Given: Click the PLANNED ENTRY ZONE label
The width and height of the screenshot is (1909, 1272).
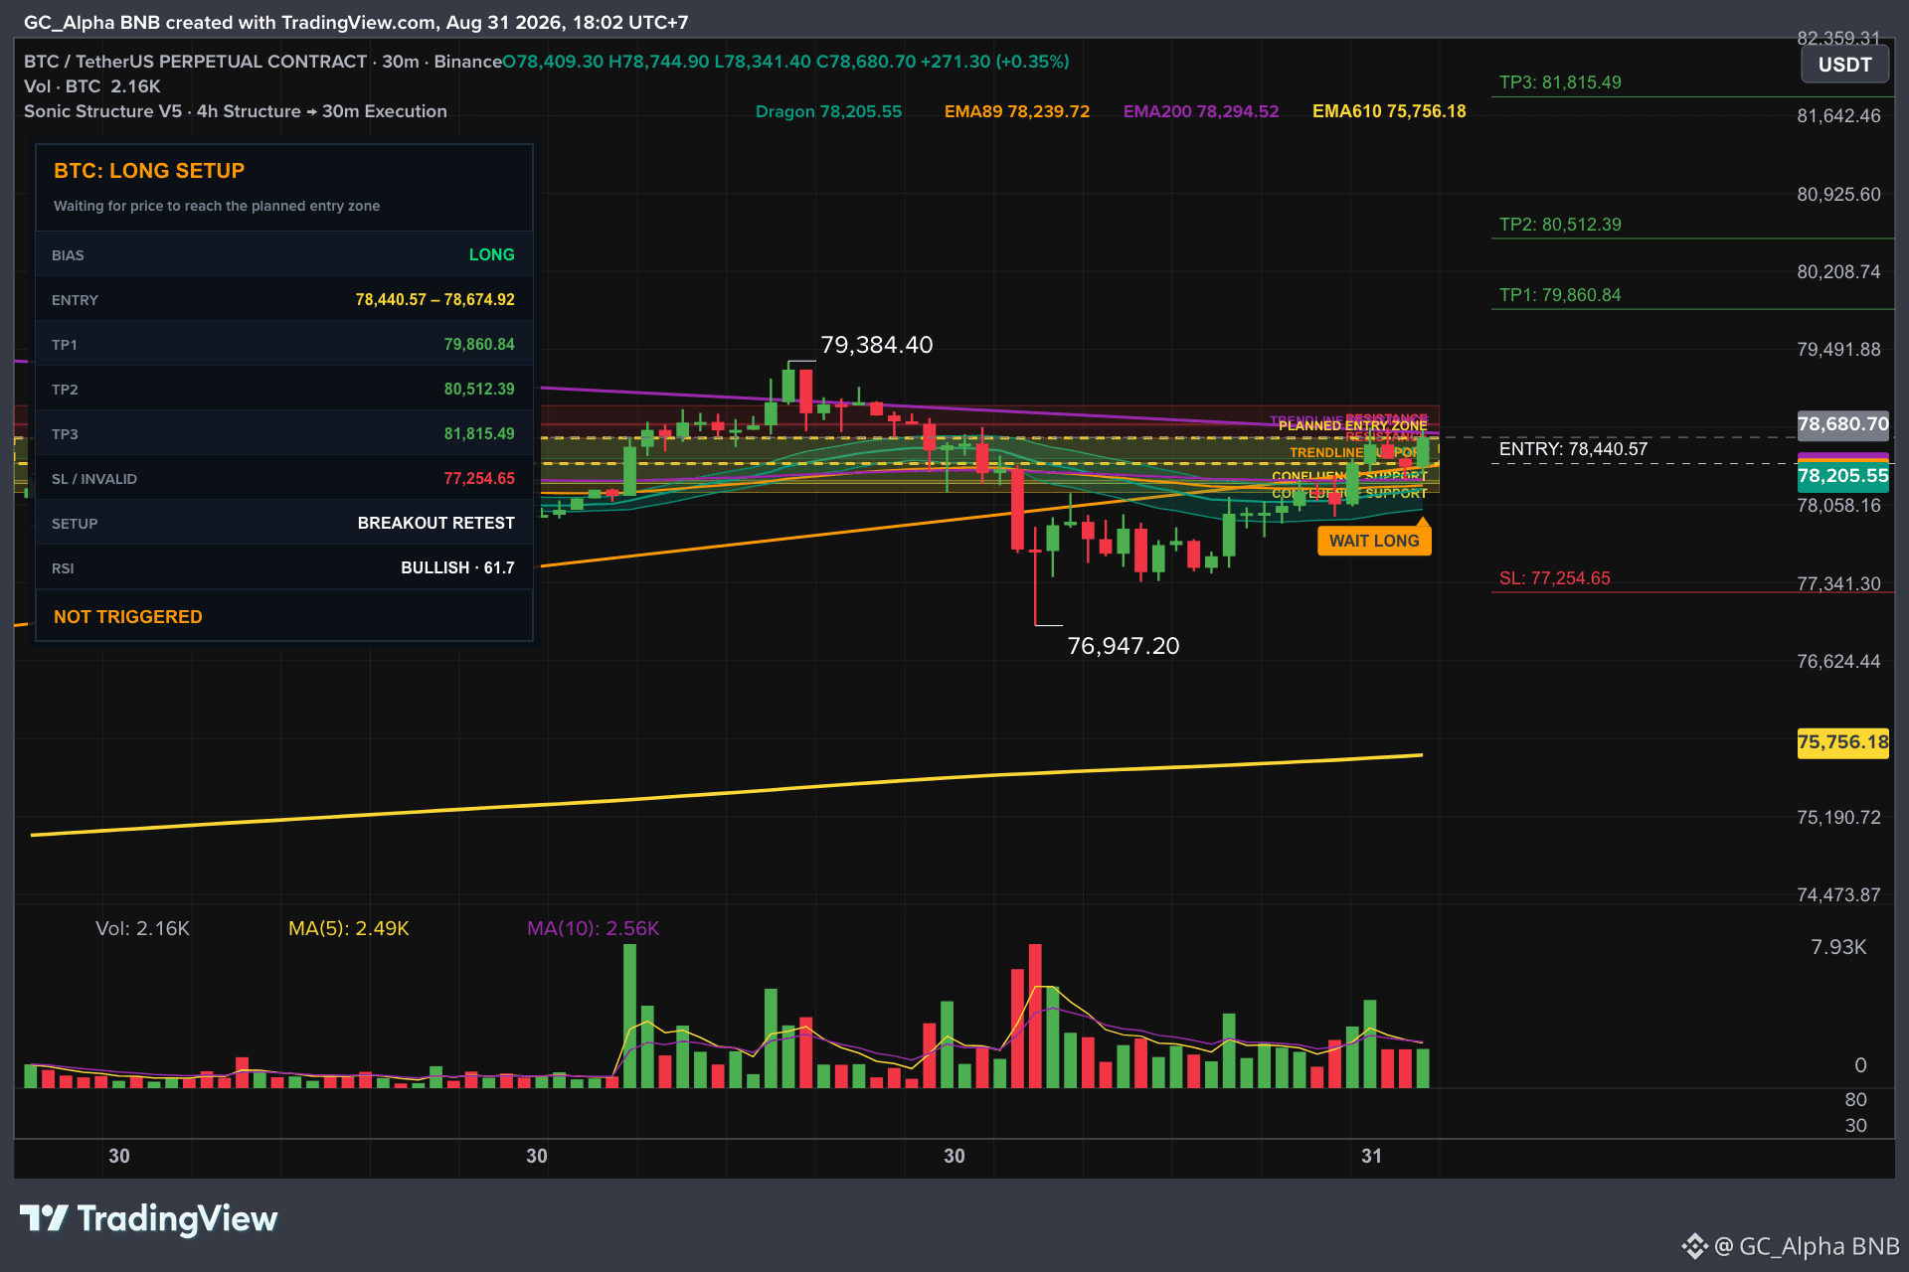Looking at the screenshot, I should tap(1352, 425).
